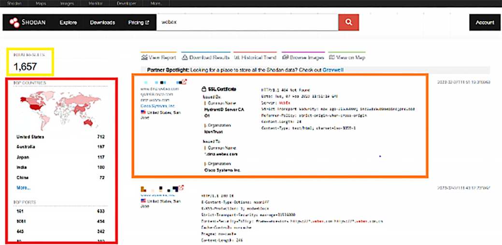Click the *.dmz.webex.com issued-to name
The image size is (502, 245).
point(221,154)
